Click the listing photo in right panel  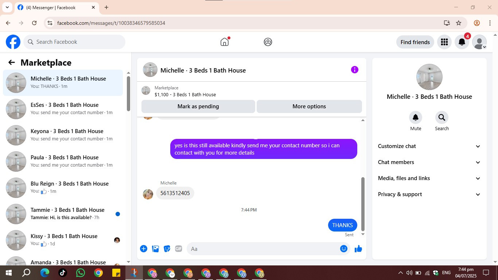pos(429,77)
